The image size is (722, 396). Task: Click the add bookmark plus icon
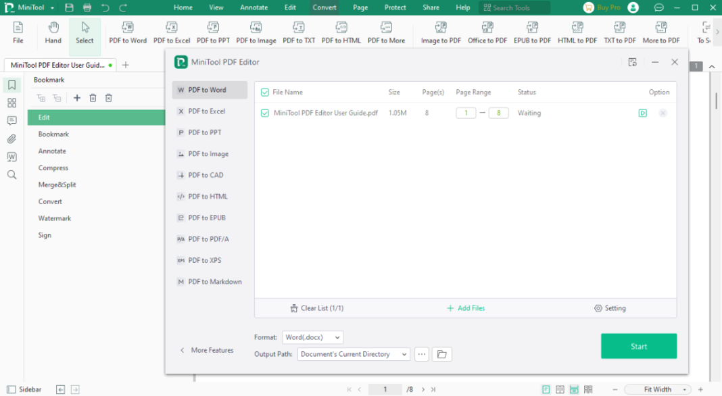tap(76, 98)
